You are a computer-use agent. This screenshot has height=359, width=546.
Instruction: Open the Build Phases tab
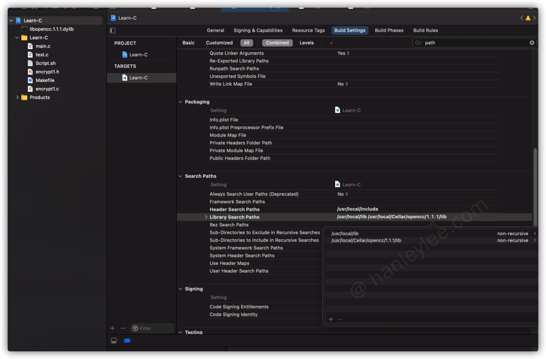tap(389, 31)
